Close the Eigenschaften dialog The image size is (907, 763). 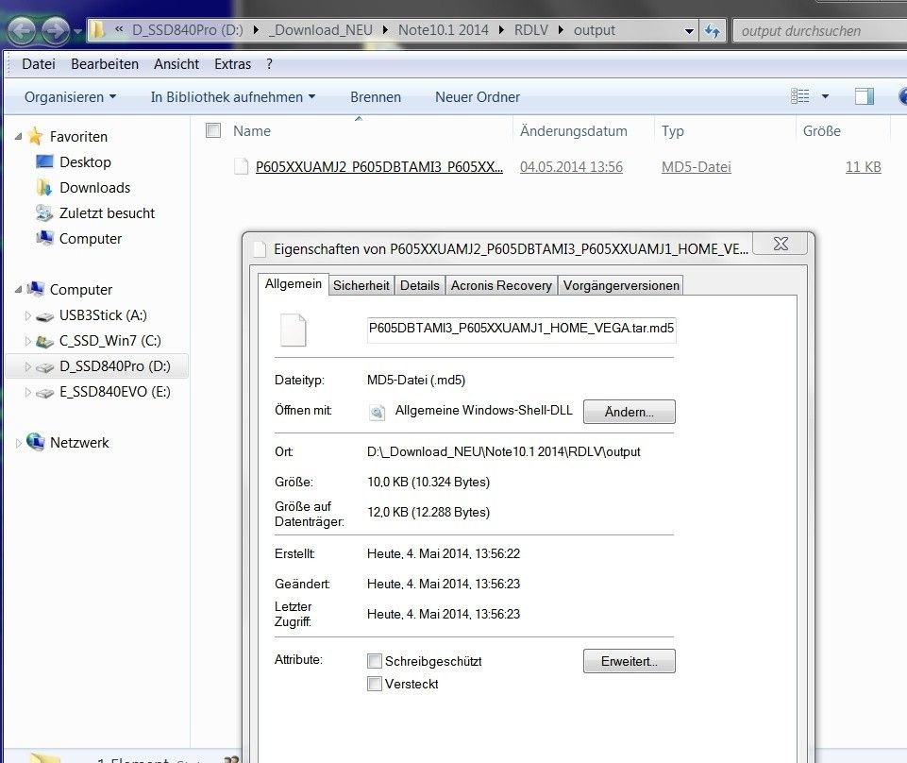coord(781,243)
